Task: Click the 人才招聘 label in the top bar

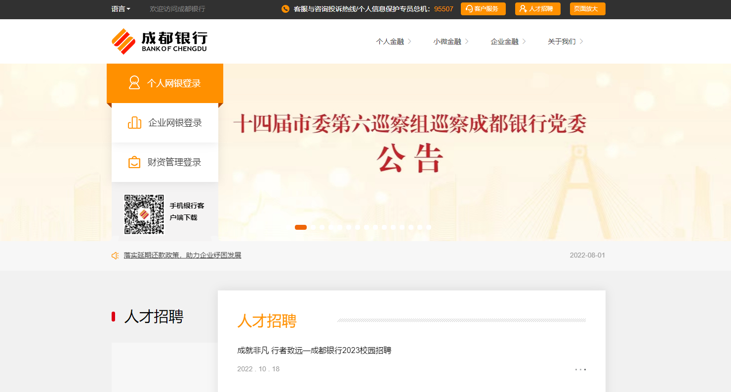Action: coord(541,9)
